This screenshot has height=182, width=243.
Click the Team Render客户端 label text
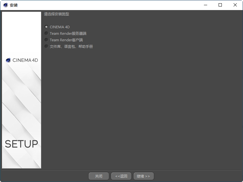pos(66,40)
